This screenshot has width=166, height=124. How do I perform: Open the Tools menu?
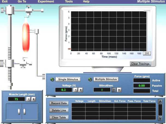tap(69, 1)
